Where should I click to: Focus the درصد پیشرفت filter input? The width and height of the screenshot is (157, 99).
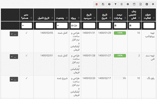point(120,26)
